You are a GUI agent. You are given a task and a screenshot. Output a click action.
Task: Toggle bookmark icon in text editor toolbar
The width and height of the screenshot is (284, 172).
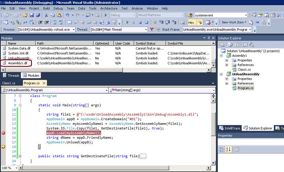coord(69,22)
